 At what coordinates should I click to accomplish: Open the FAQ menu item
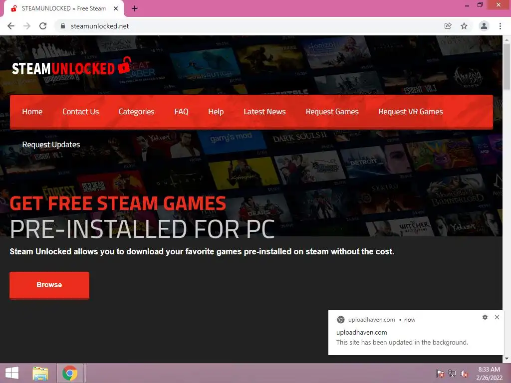point(181,112)
